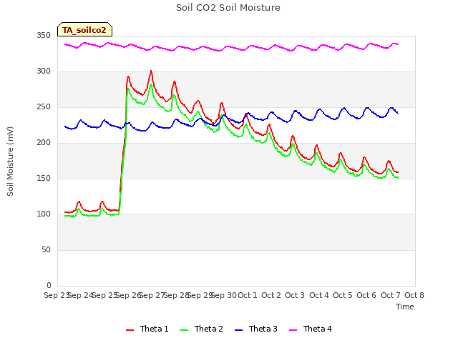
Task: Click the green Theta 2 legend swatch
Action: tap(184, 330)
